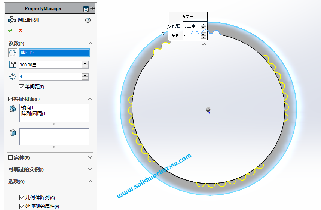Cancel the circular pattern with red X

pyautogui.click(x=21, y=31)
